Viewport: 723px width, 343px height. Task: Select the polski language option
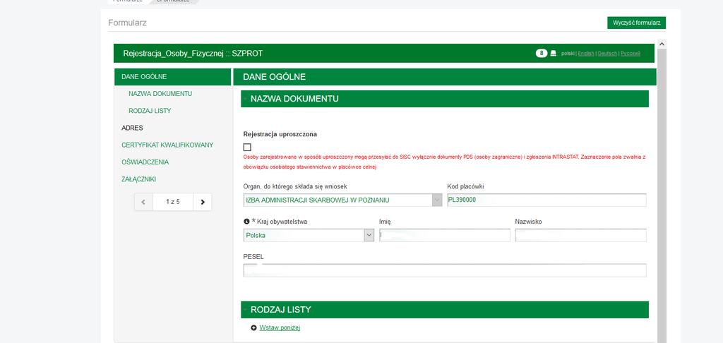coord(568,54)
